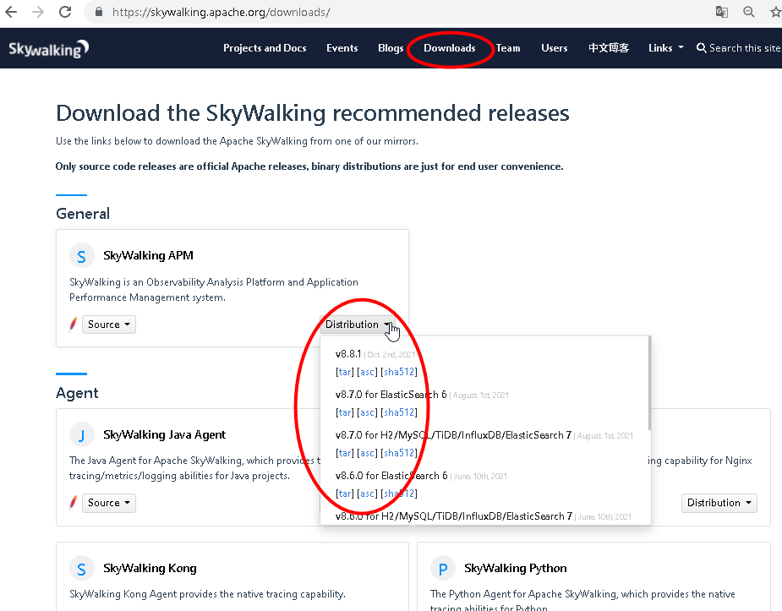Click the blue S avatar for SkyWalking APM

tap(81, 255)
